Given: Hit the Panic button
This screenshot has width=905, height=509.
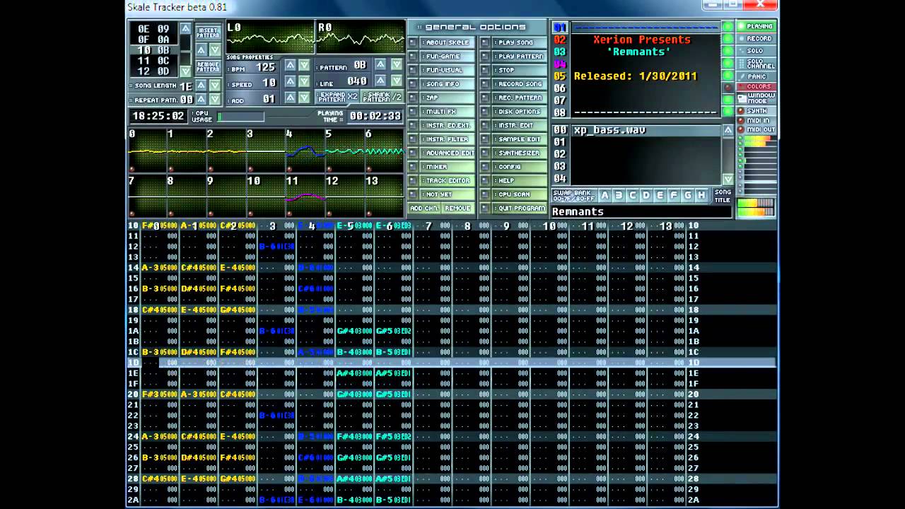Looking at the screenshot, I should (x=756, y=76).
